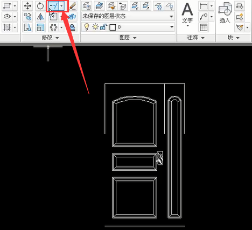Select the Rotate tool
This screenshot has height=230, width=252.
(40, 6)
